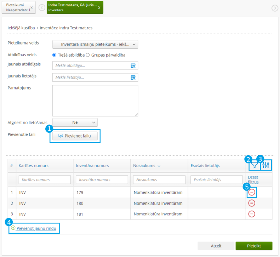Select Tiešā atbildība radio option

[54, 55]
